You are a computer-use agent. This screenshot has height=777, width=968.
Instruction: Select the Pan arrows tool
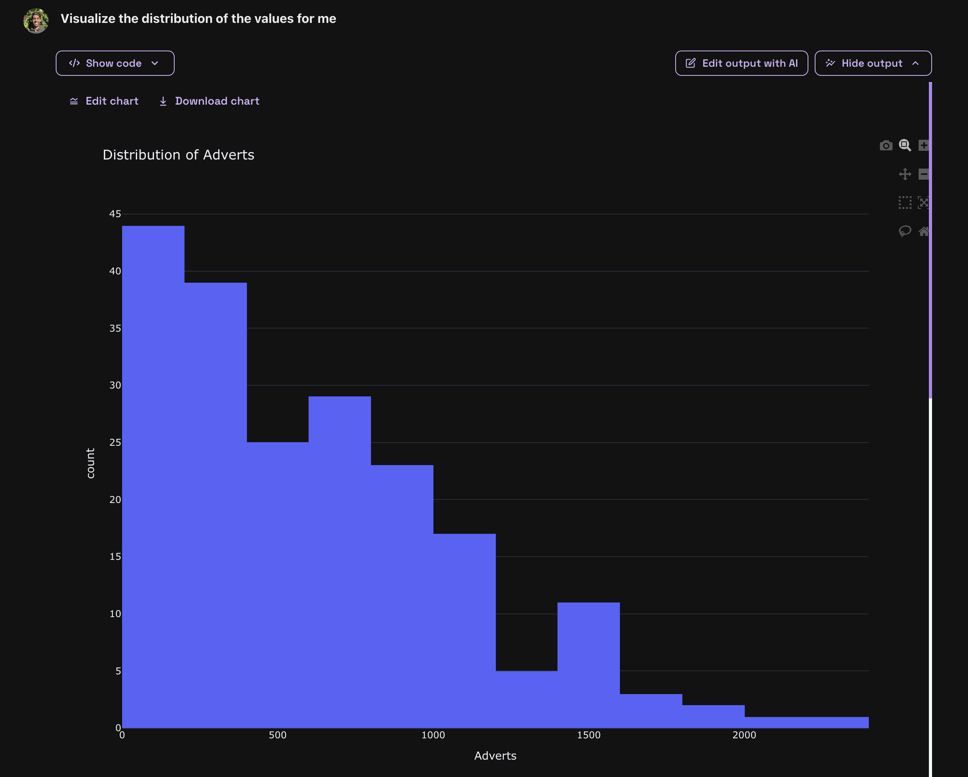click(905, 174)
